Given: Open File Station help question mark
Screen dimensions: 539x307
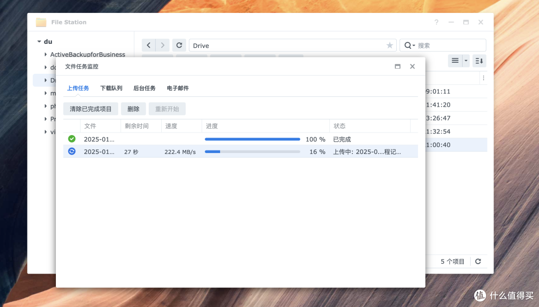Looking at the screenshot, I should pos(436,22).
